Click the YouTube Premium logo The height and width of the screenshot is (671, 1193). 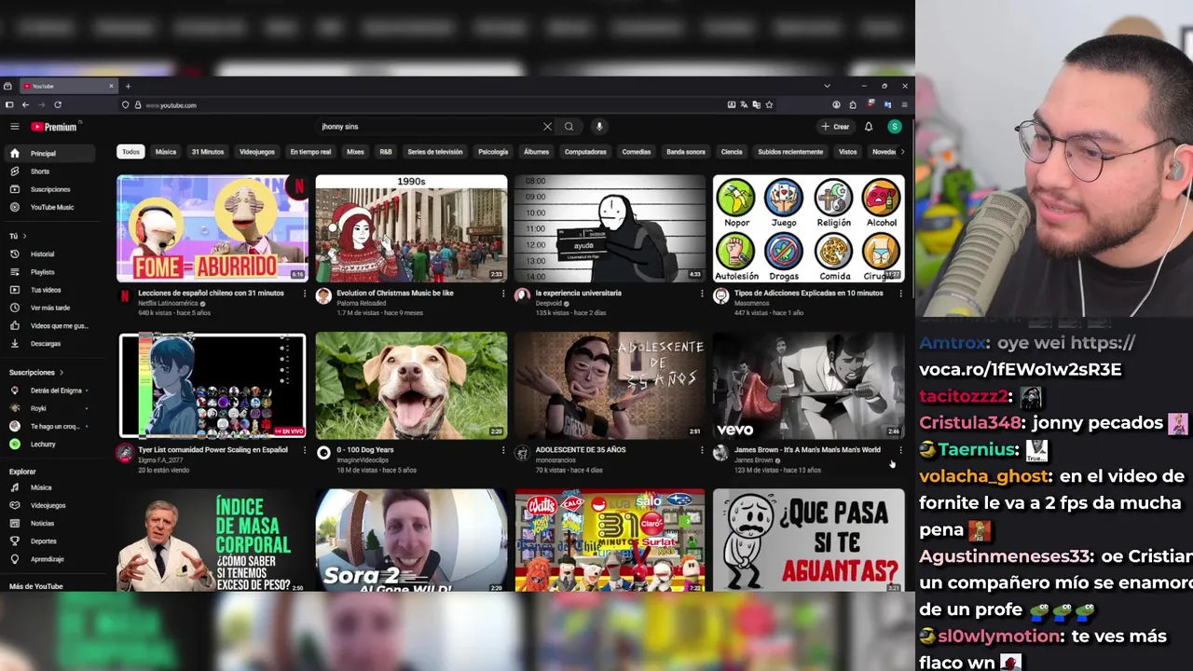[x=56, y=127]
